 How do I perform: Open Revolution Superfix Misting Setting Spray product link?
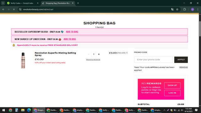(55, 54)
